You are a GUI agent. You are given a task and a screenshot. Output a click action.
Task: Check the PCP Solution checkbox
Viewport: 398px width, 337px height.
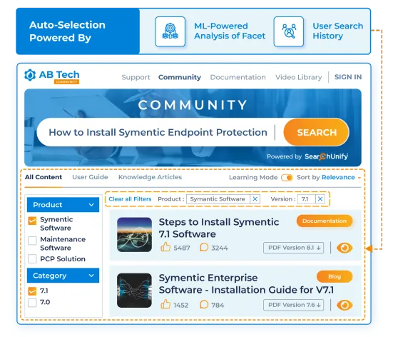(32, 258)
